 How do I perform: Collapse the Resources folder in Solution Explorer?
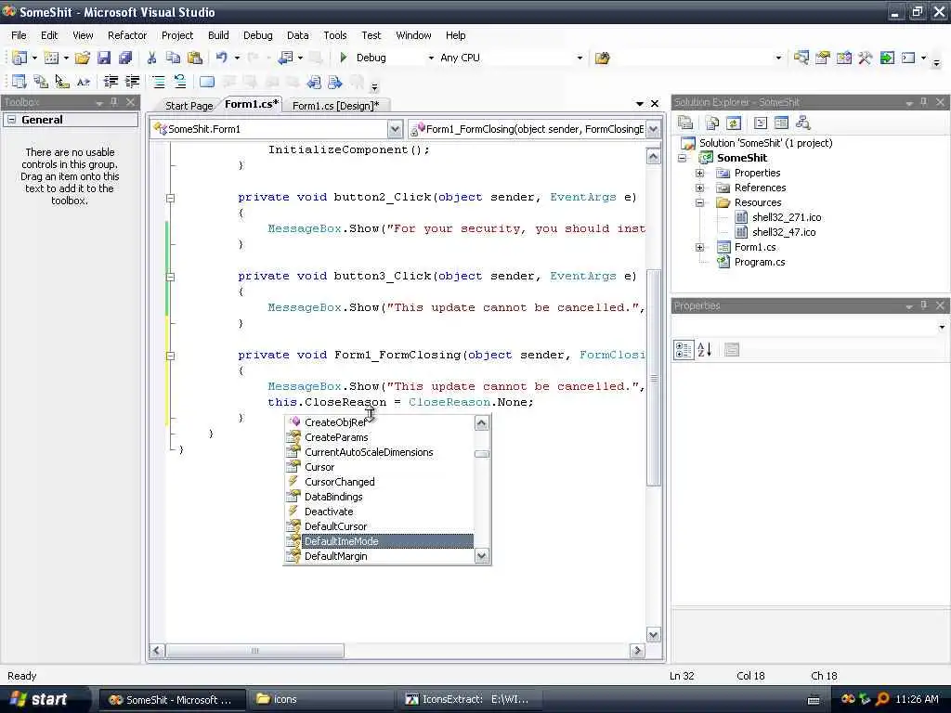tap(699, 202)
